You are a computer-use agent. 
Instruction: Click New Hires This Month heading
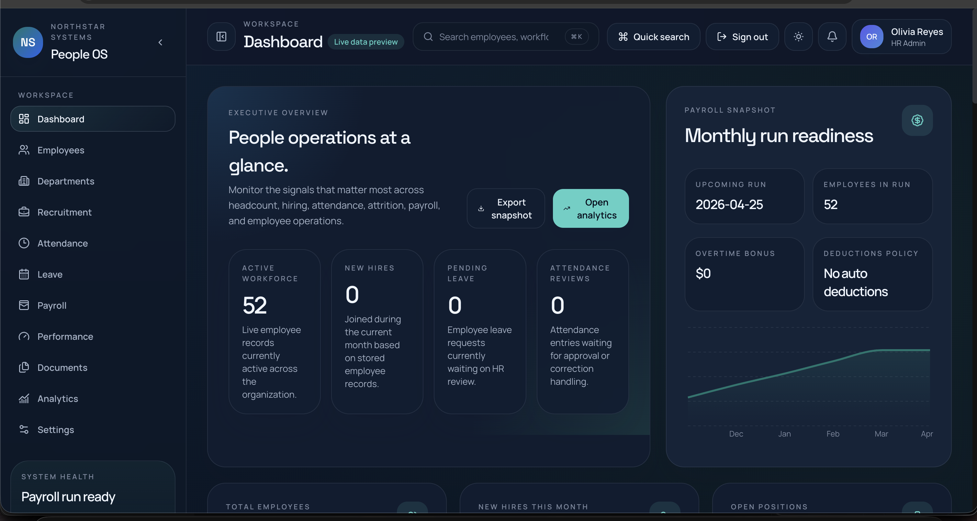coord(533,506)
